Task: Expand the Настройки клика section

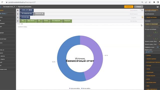Action: 152,82
